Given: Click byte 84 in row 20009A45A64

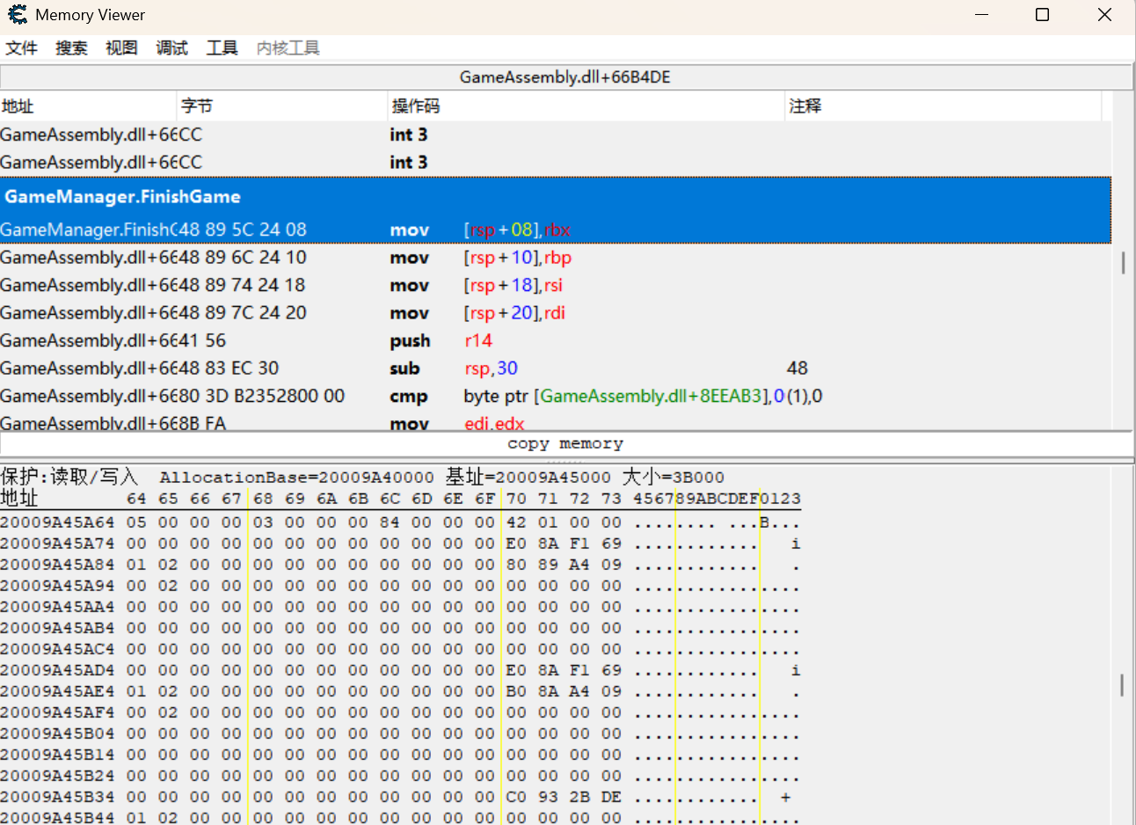Looking at the screenshot, I should (x=390, y=522).
